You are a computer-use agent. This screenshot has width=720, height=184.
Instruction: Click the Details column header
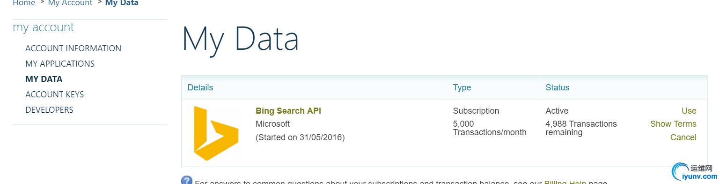click(200, 88)
